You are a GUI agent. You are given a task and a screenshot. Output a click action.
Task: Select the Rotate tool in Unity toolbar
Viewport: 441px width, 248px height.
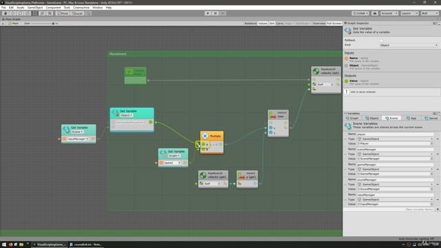pyautogui.click(x=20, y=13)
